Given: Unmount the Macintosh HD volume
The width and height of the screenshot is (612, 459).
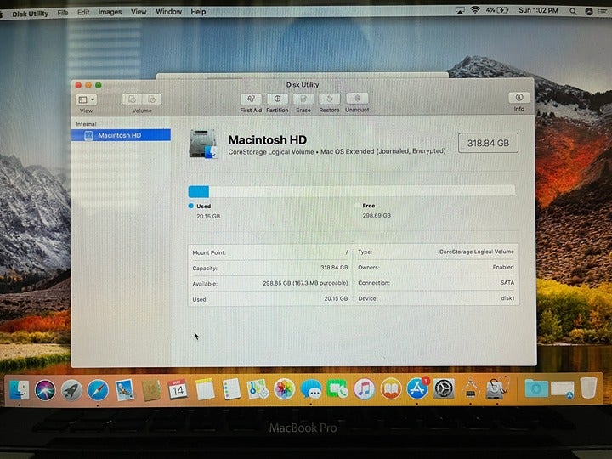Looking at the screenshot, I should tap(357, 99).
